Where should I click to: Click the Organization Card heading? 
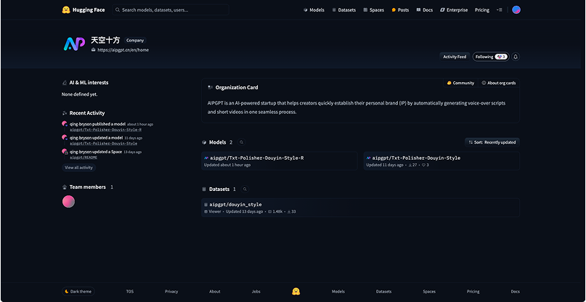click(237, 87)
